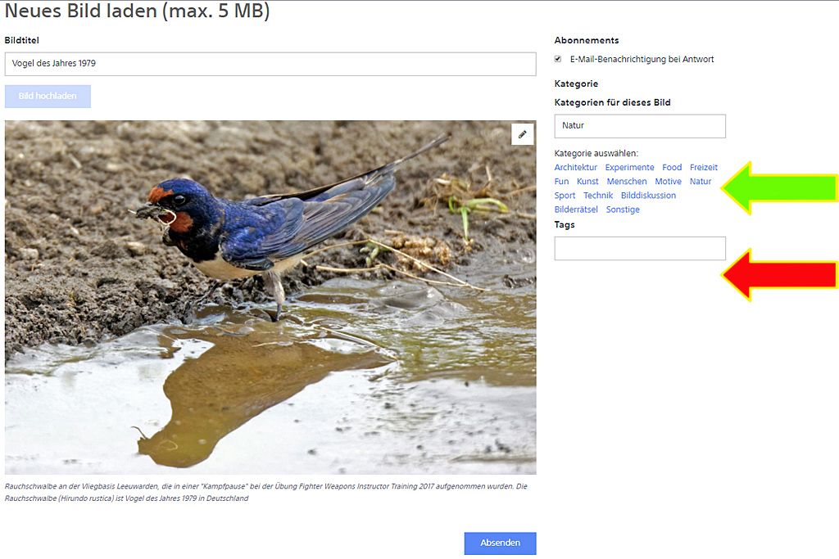Choose the Experimente category link

[629, 168]
